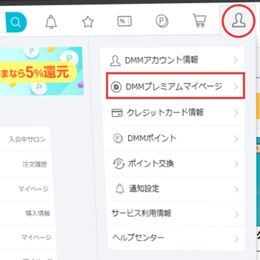Click chevron on ポイント交換 row
Image resolution: width=260 pixels, height=260 pixels.
(236, 164)
